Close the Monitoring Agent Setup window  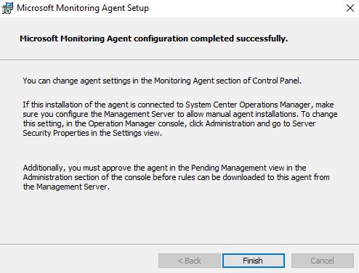tap(350, 8)
